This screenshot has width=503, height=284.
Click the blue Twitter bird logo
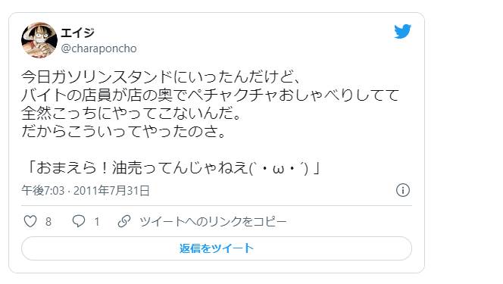coord(402,31)
